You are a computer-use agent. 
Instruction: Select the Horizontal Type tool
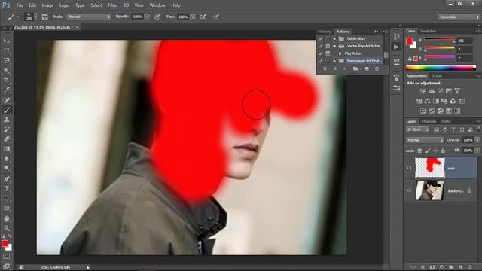[7, 189]
